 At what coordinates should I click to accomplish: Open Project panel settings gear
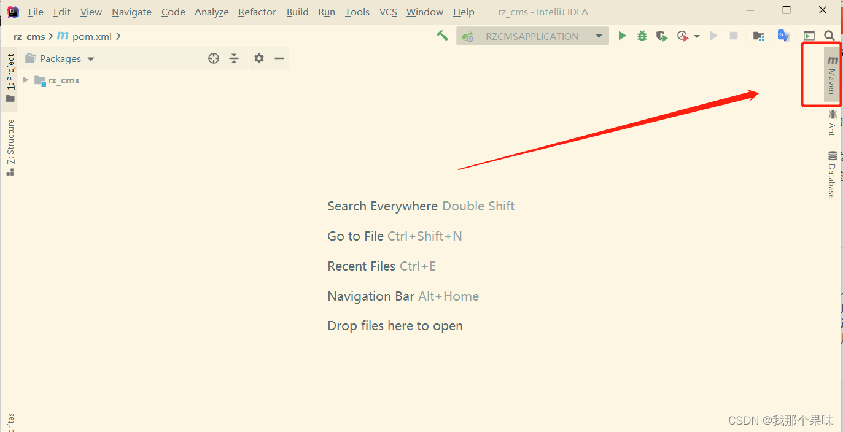pos(258,58)
